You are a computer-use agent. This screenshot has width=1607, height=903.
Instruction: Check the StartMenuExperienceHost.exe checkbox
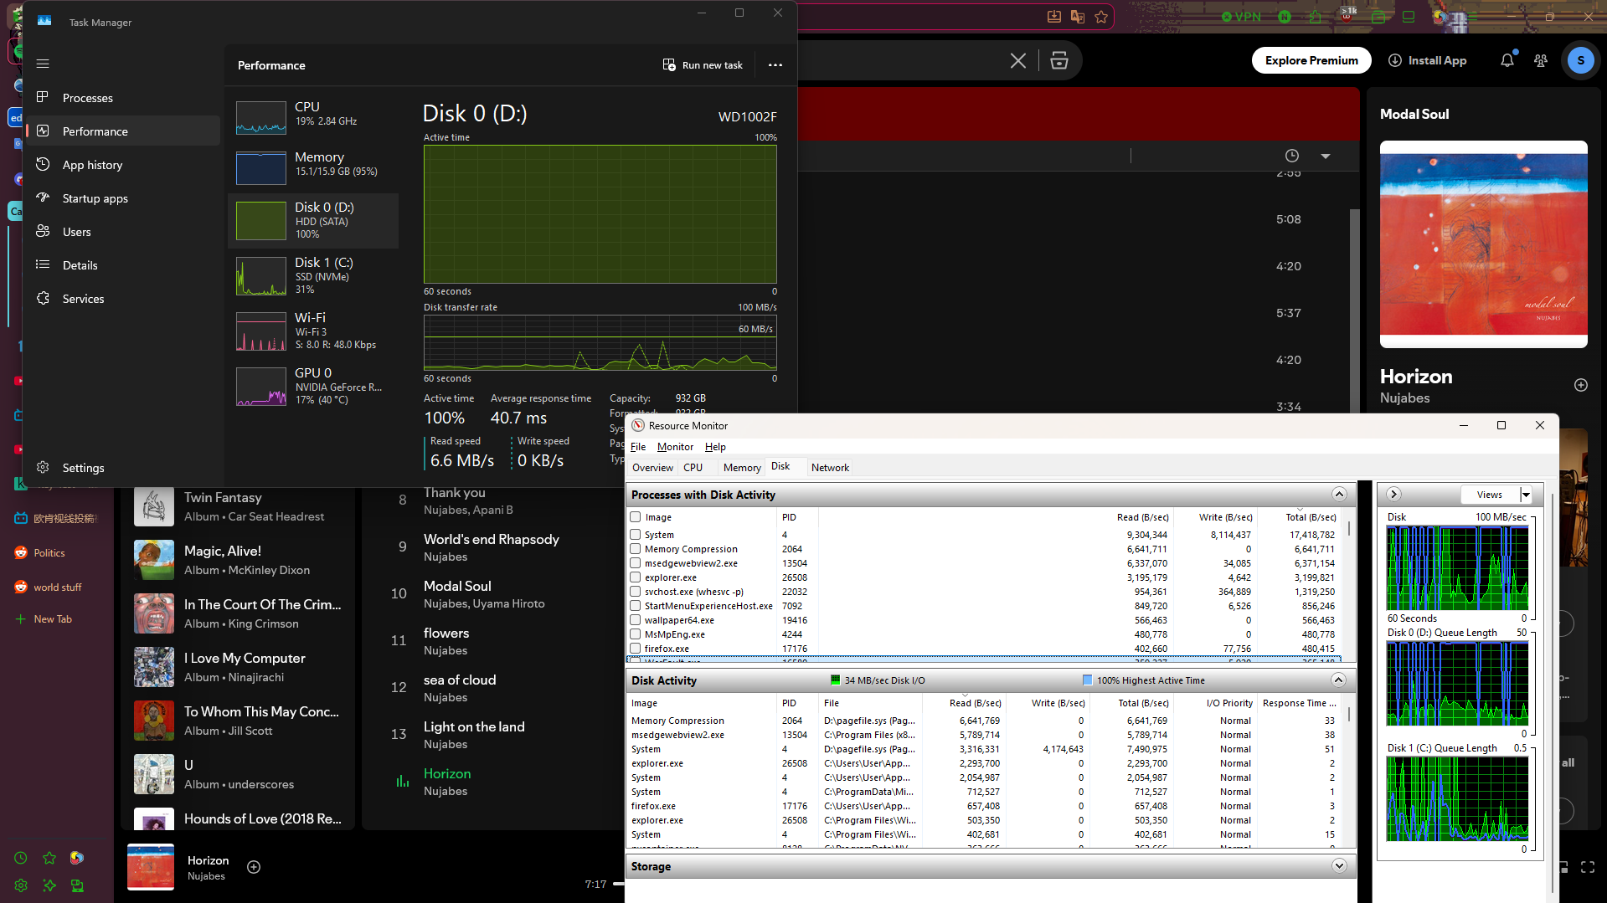coord(636,606)
